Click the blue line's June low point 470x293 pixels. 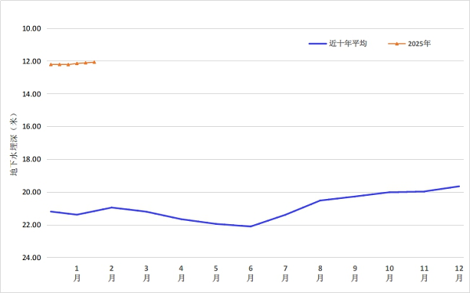point(251,226)
